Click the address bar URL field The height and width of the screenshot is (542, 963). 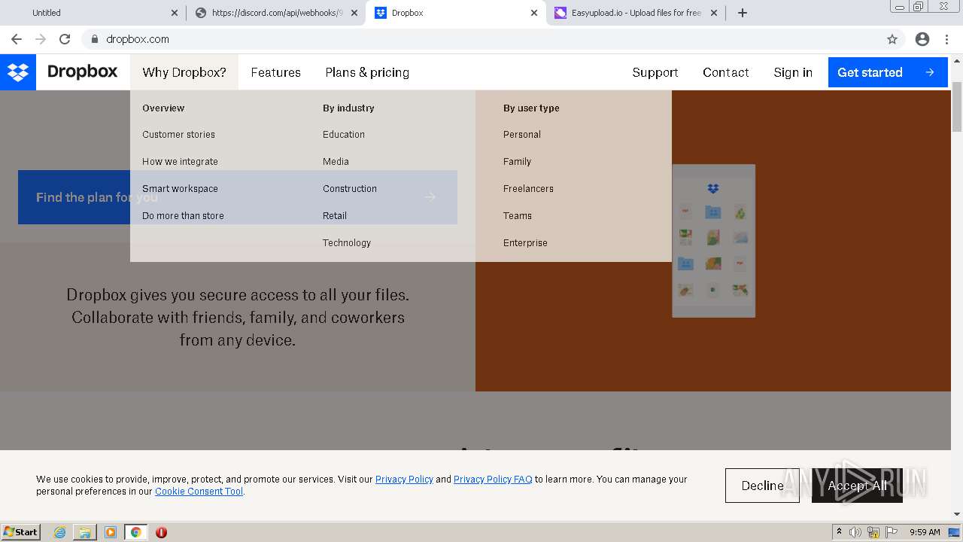click(481, 39)
